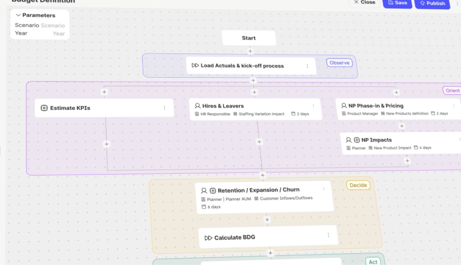
Task: Add a step below the Orient group
Action: tap(262, 175)
